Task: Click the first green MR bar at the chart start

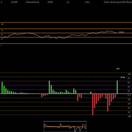Action: pyautogui.click(x=2, y=88)
